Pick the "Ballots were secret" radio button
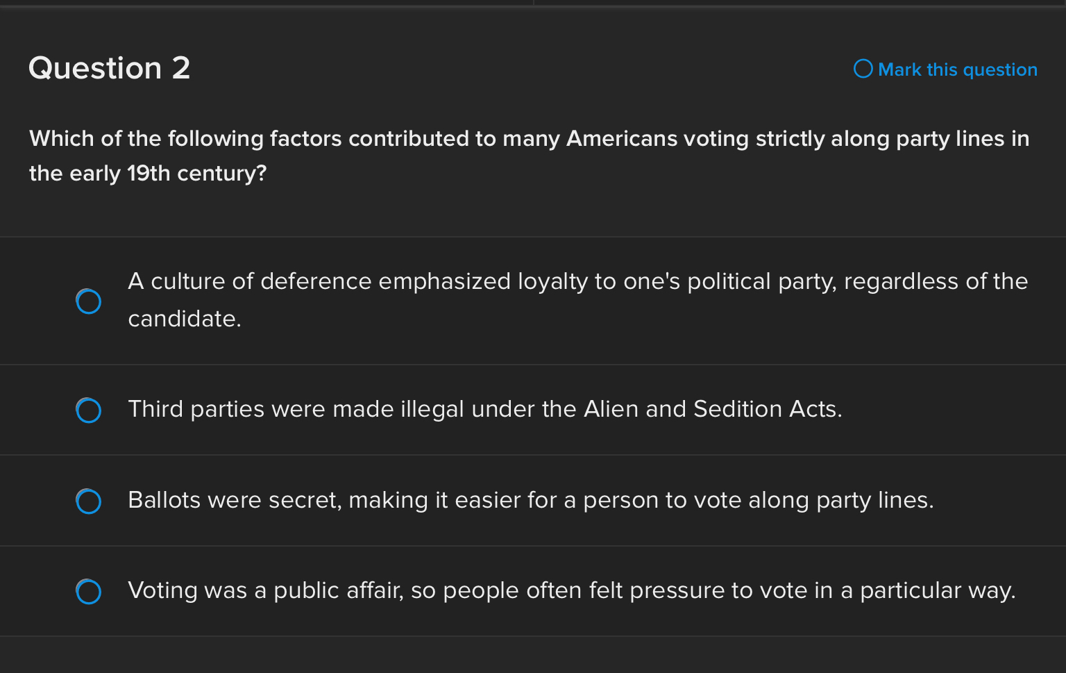This screenshot has height=673, width=1066. click(89, 501)
